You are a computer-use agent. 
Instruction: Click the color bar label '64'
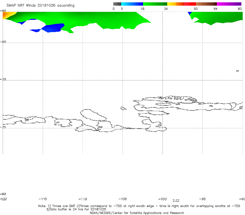point(216,9)
